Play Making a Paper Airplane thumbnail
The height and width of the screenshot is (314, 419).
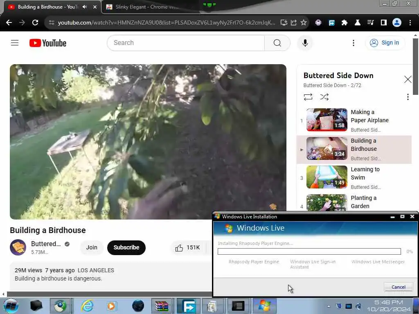pos(327,120)
